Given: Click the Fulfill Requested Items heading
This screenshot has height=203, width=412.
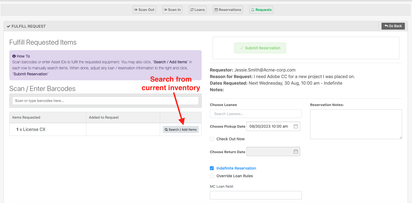Looking at the screenshot, I should click(x=43, y=42).
